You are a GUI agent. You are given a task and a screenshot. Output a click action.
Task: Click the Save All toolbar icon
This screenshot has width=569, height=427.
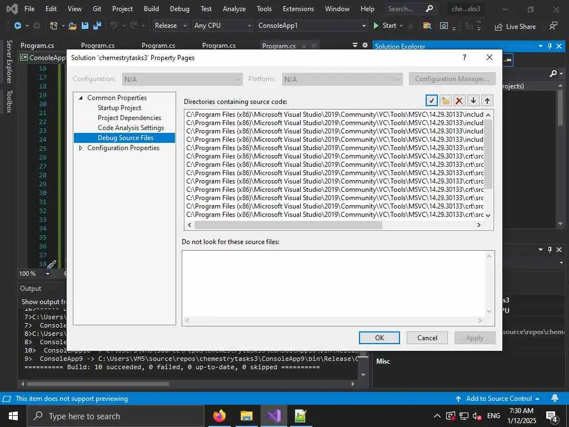[97, 26]
